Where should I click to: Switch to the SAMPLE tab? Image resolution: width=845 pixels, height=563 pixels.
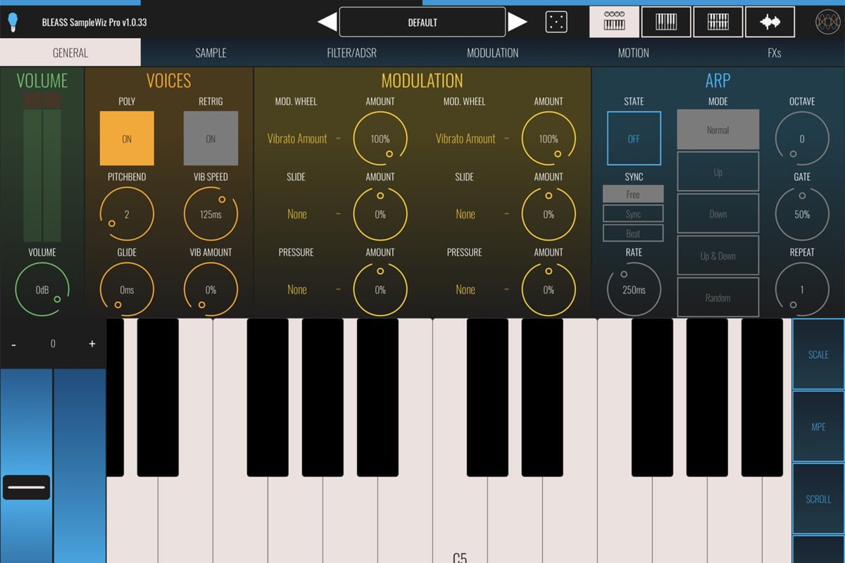pos(211,53)
